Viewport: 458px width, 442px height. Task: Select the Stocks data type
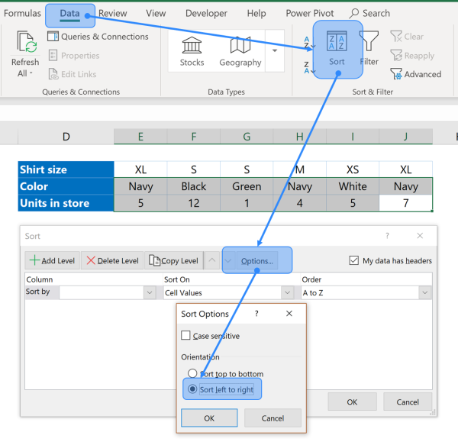click(192, 51)
